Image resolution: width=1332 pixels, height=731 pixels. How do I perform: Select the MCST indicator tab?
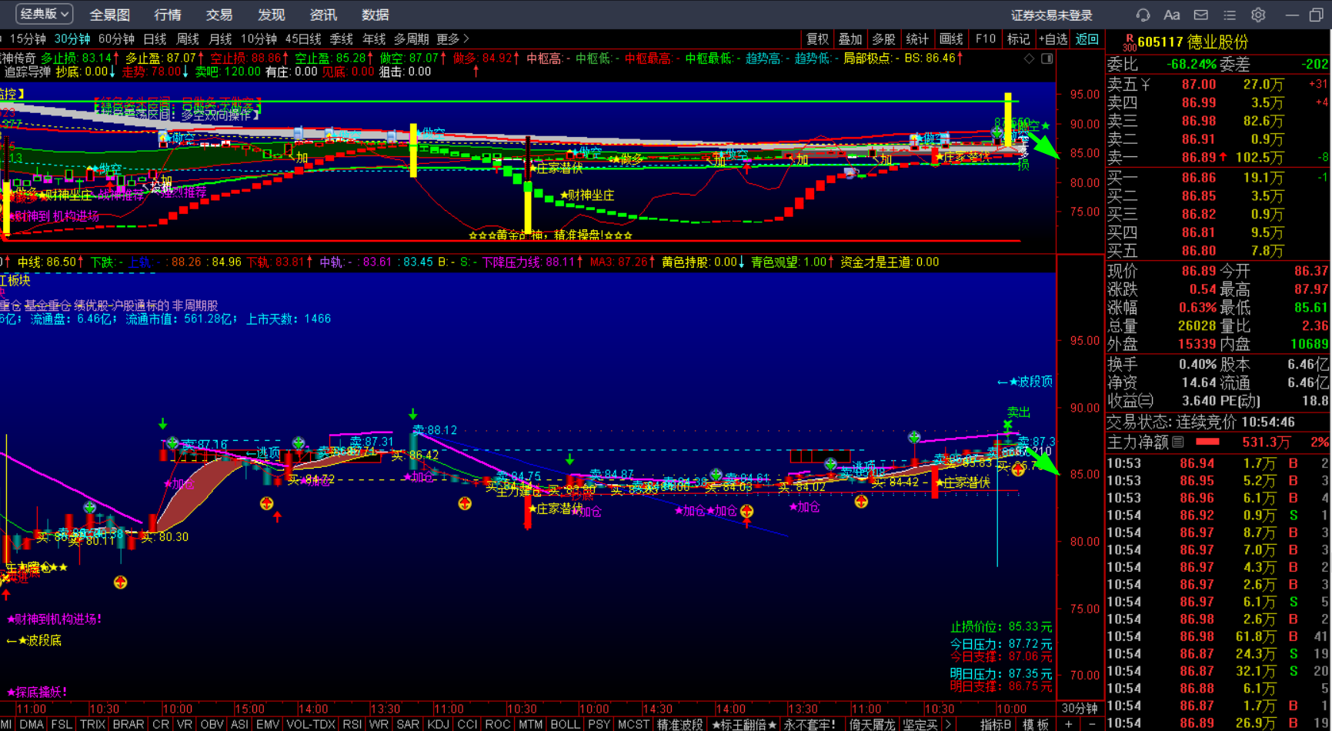click(x=633, y=724)
